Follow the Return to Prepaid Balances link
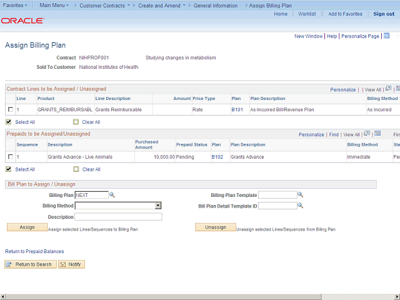400x300 pixels. (34, 251)
